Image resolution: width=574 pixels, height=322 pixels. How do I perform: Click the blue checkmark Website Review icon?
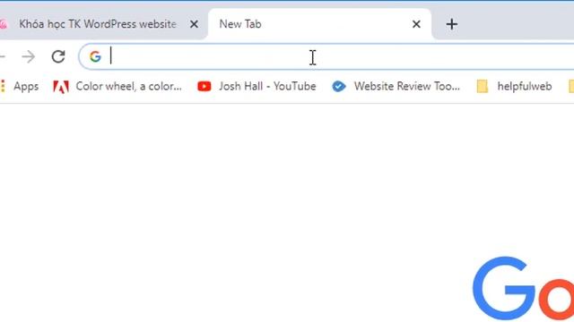coord(339,87)
